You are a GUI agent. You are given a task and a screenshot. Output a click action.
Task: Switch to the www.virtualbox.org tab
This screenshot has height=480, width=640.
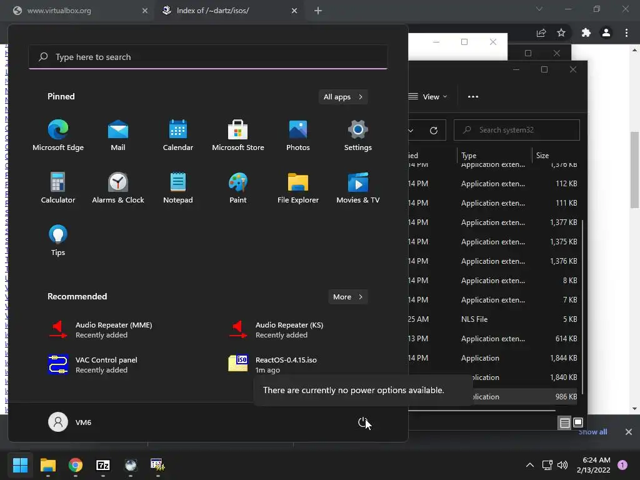pos(77,11)
